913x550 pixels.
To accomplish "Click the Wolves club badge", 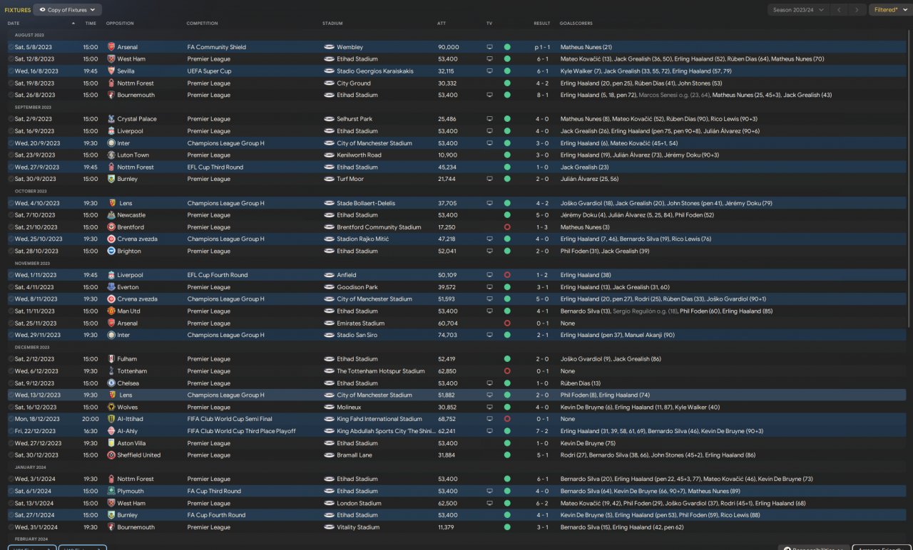I will [x=111, y=408].
